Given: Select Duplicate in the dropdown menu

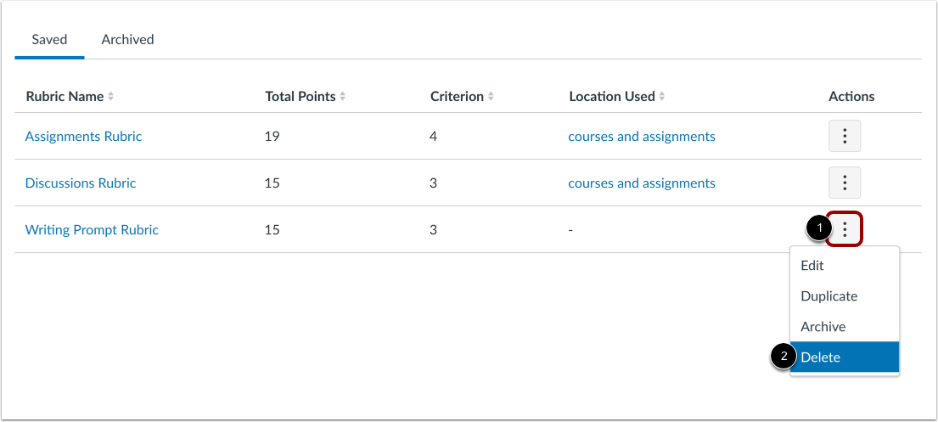Looking at the screenshot, I should pyautogui.click(x=829, y=296).
